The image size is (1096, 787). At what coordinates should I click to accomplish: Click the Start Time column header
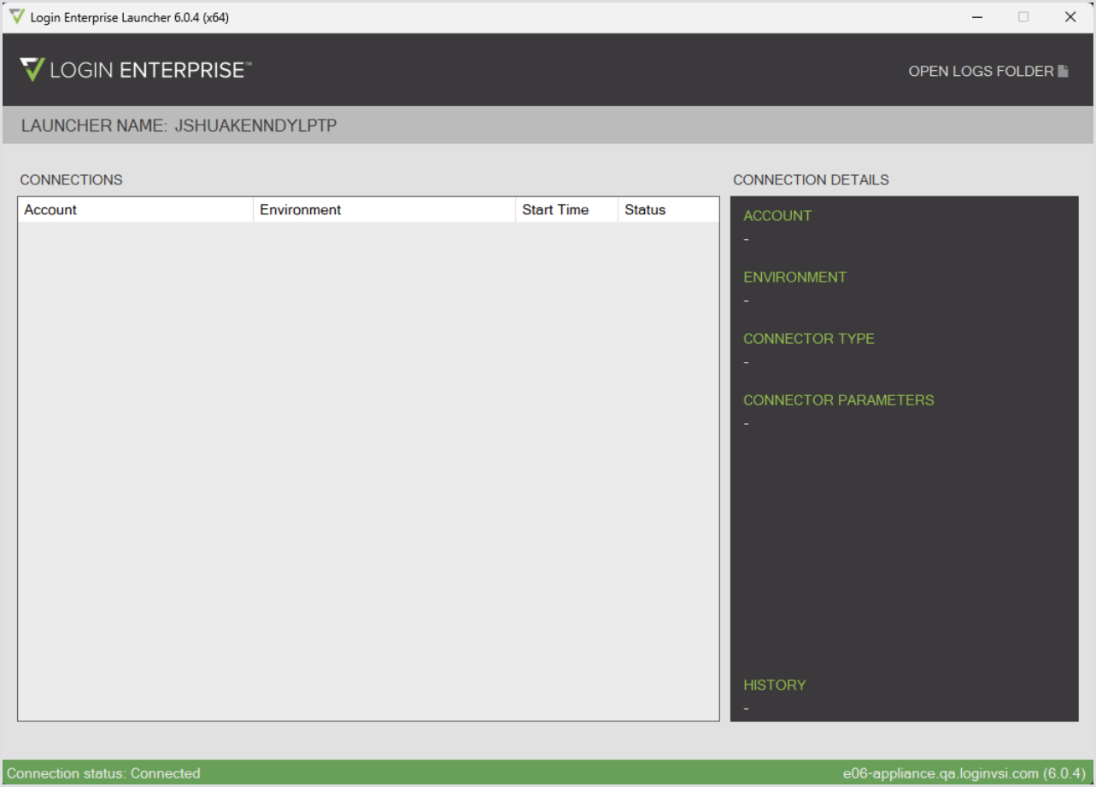(x=566, y=210)
